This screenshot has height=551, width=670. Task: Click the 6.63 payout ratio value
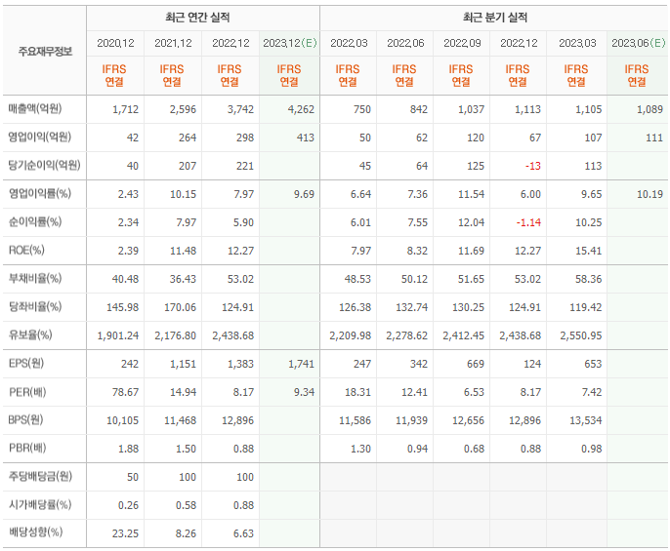click(x=243, y=533)
